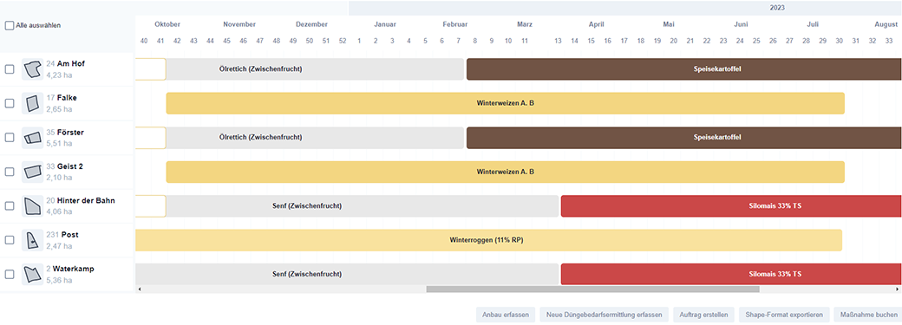Click the Maßnahme buchen button
Viewport: 902px width, 325px height.
pos(868,315)
